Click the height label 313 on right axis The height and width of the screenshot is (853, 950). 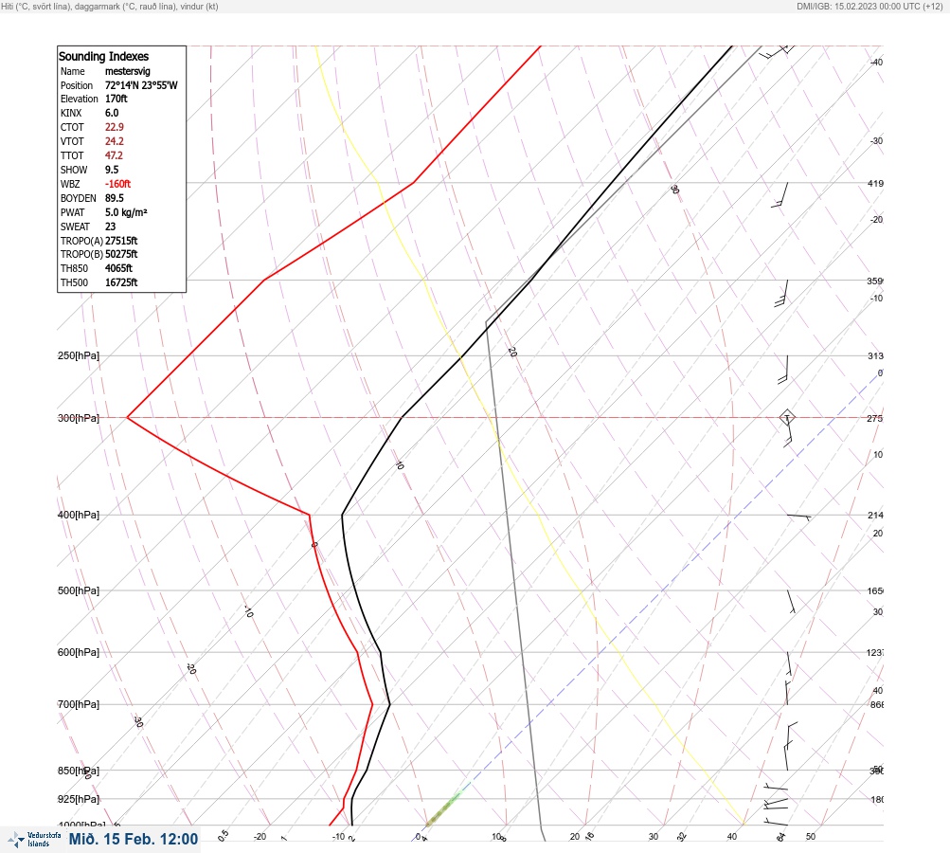[875, 355]
